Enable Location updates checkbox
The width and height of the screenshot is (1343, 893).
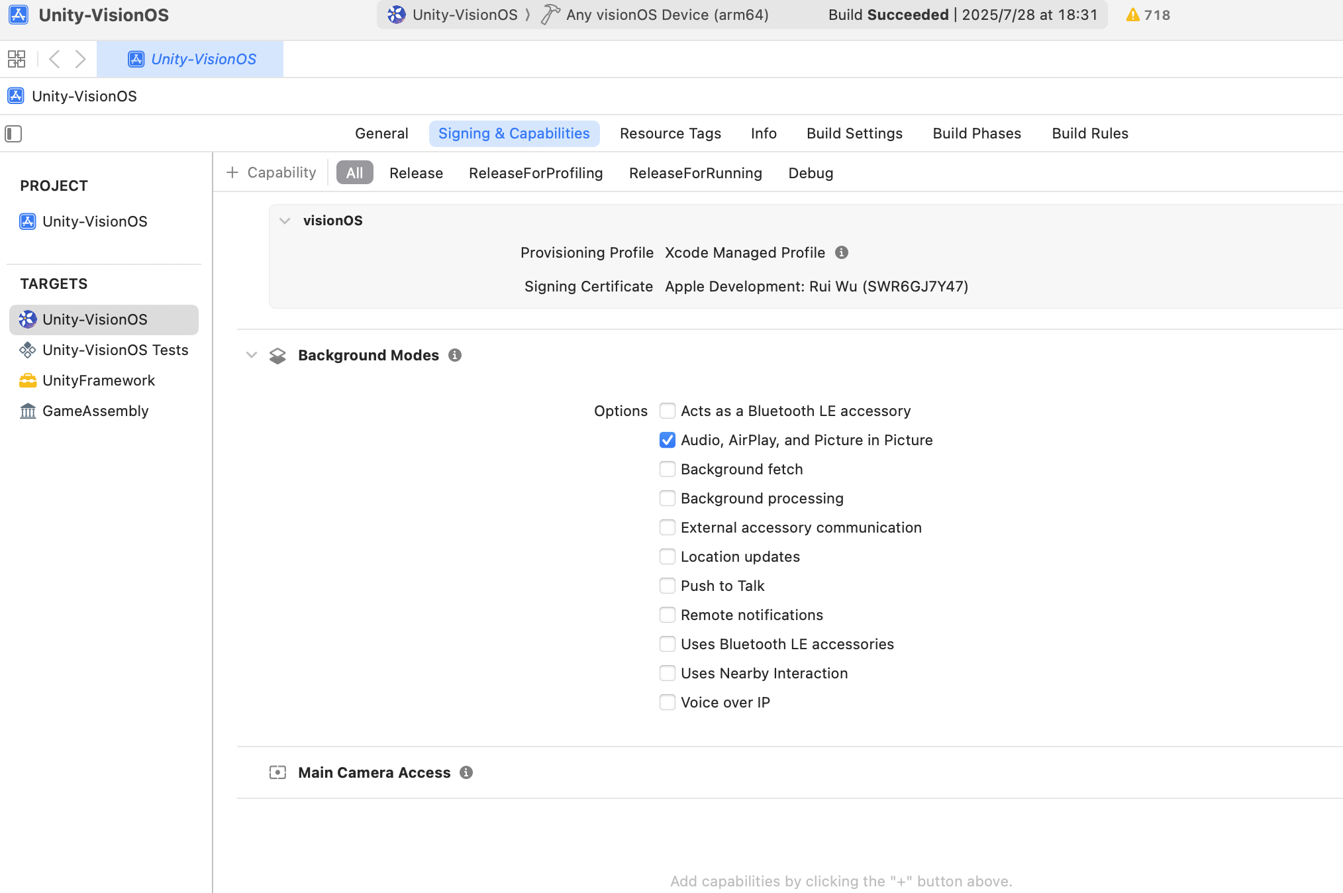click(668, 556)
